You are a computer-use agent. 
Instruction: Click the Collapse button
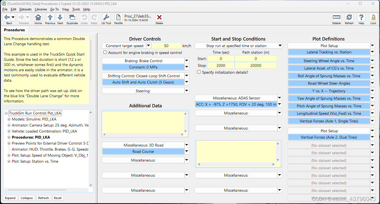tap(27, 198)
